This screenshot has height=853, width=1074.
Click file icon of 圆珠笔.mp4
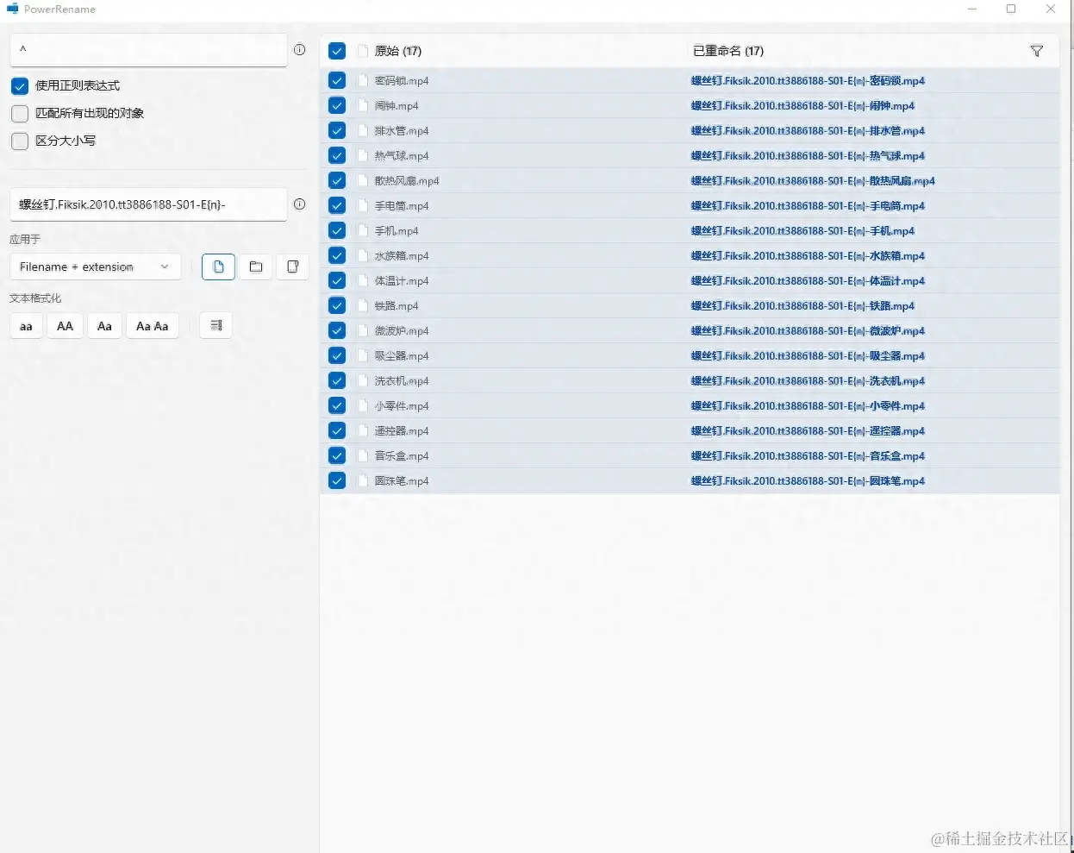click(363, 480)
